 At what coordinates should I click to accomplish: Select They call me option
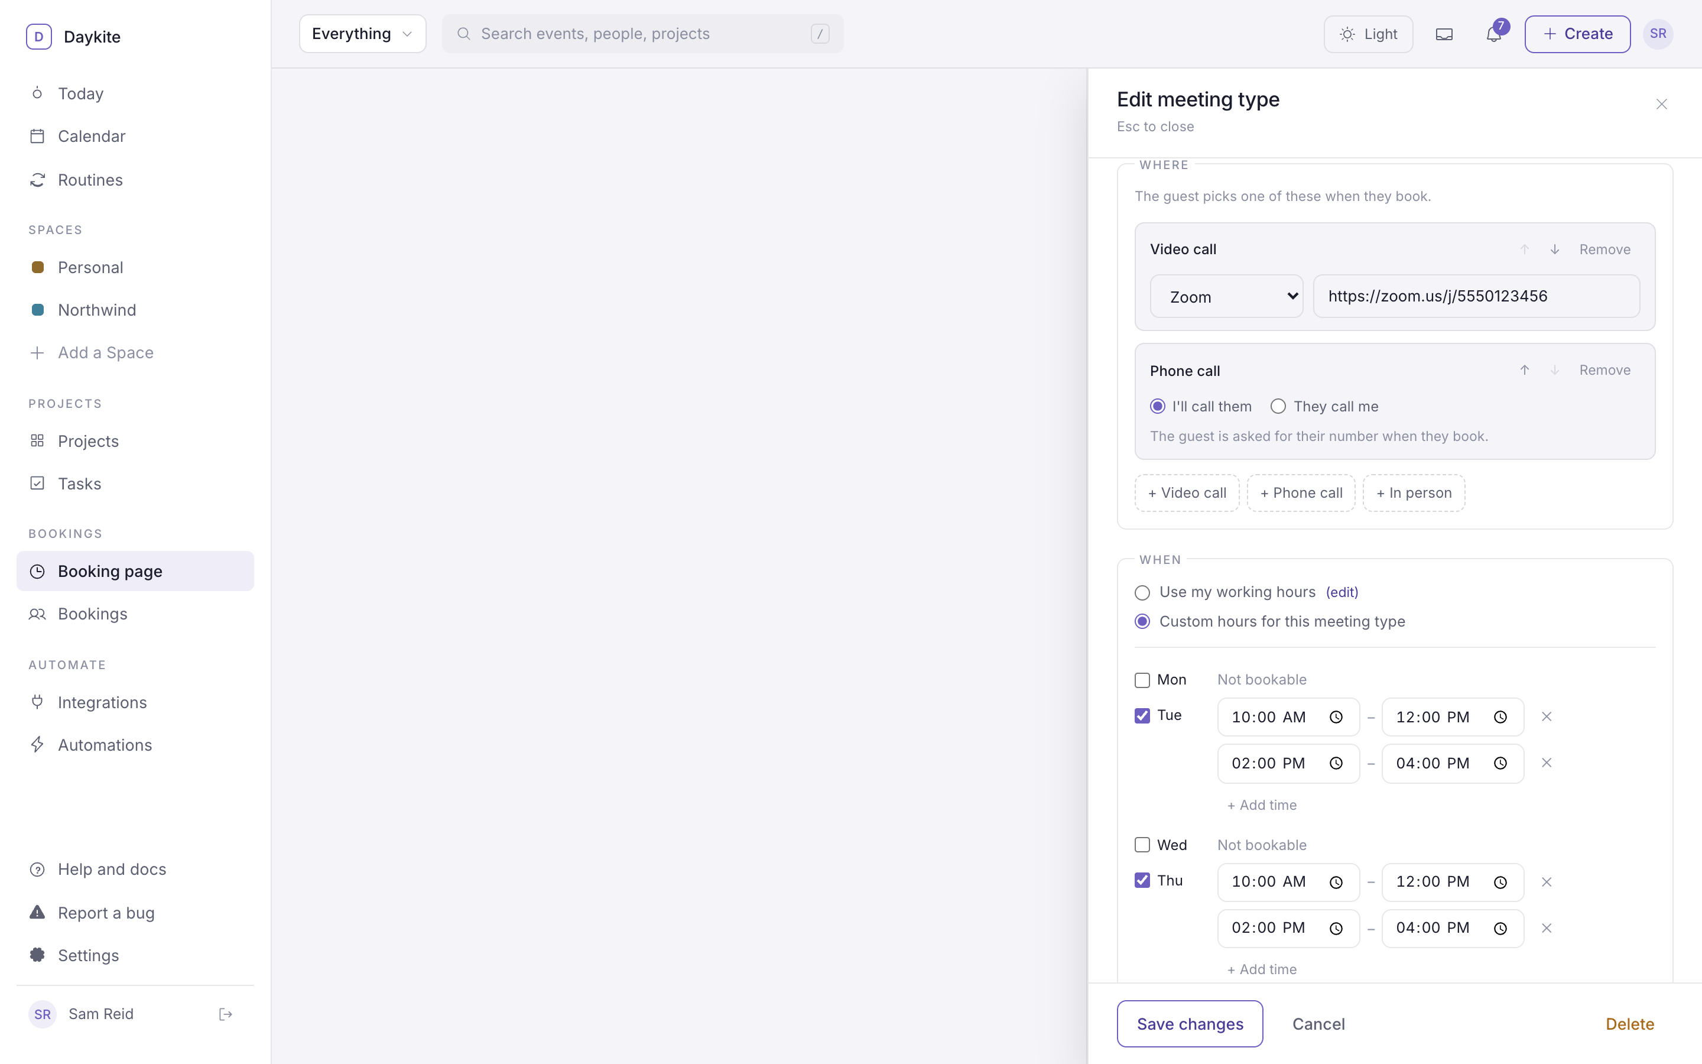(1278, 406)
